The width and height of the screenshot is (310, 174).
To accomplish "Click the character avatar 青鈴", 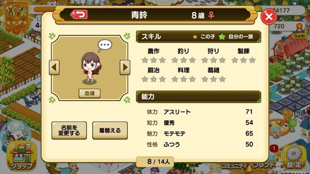I will coord(91,67).
